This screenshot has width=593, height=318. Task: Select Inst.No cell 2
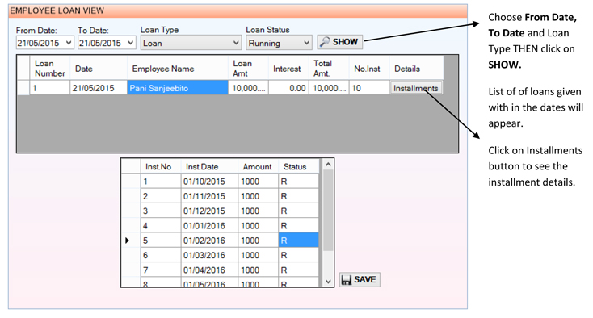click(x=161, y=196)
